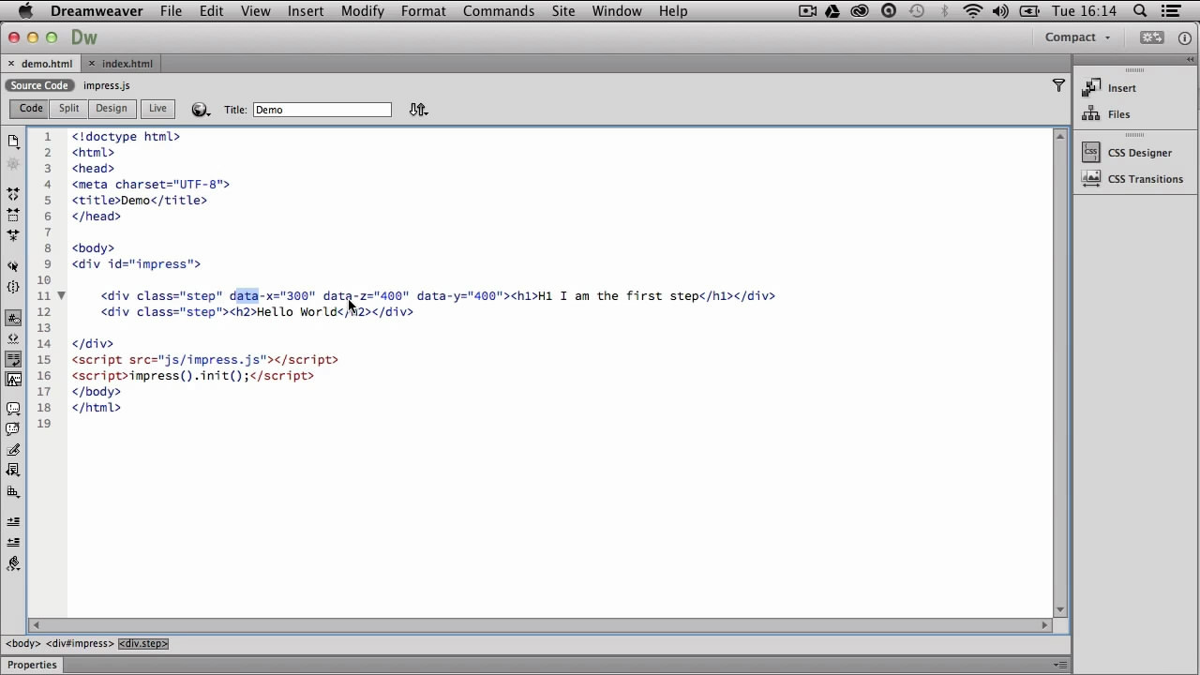The image size is (1200, 675).
Task: Click the Format Source Code icon
Action: pyautogui.click(x=13, y=563)
